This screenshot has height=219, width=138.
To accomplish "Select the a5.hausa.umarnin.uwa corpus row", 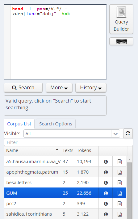I will pyautogui.click(x=65, y=162).
